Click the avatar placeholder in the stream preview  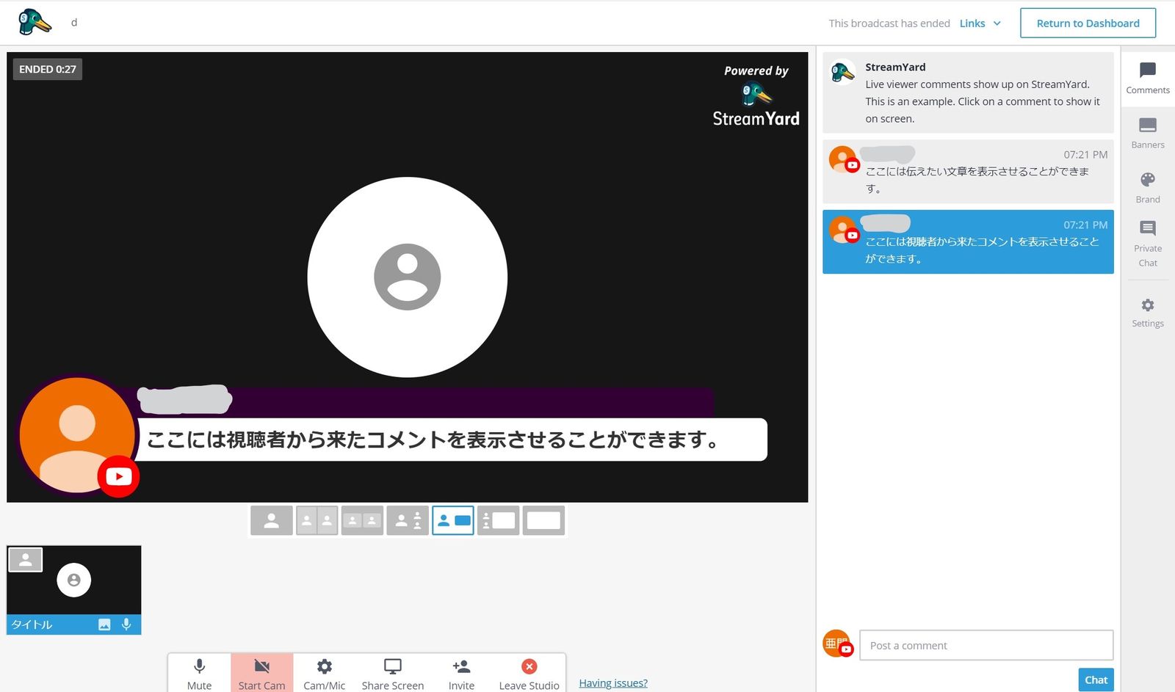point(408,277)
